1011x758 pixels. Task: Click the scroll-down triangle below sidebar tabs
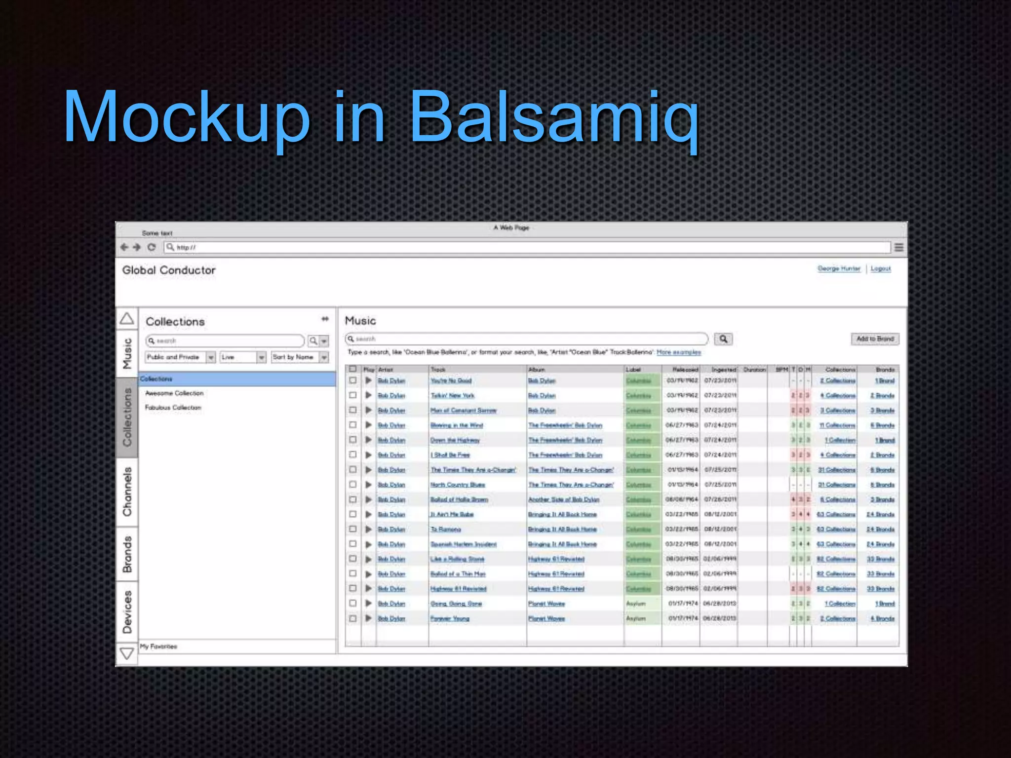coord(127,653)
